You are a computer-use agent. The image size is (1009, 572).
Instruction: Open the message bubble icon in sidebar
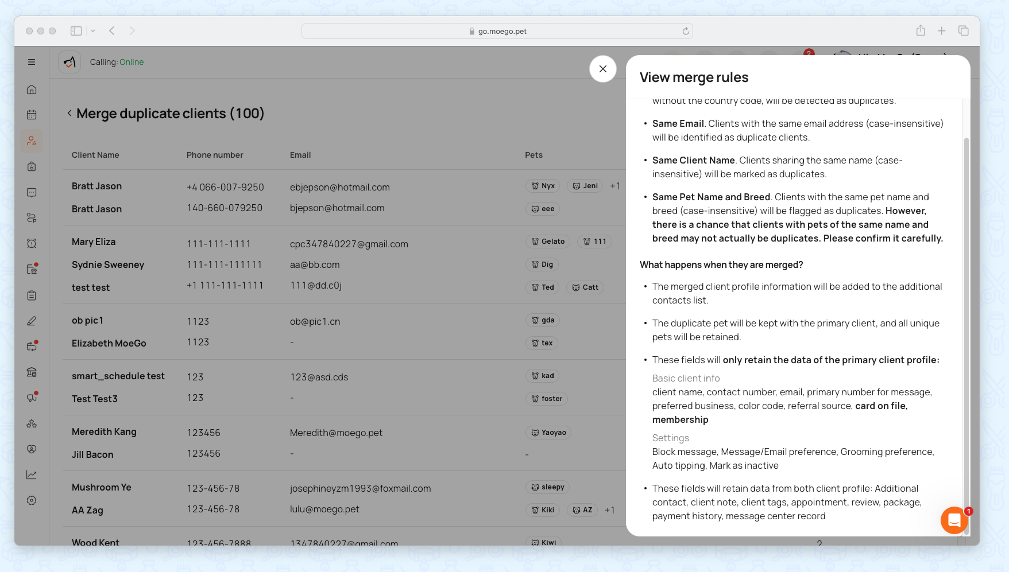click(x=32, y=192)
